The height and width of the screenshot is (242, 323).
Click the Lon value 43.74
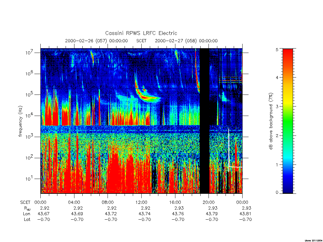click(144, 214)
